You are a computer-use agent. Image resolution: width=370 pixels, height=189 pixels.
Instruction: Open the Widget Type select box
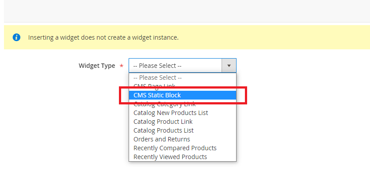pos(176,66)
